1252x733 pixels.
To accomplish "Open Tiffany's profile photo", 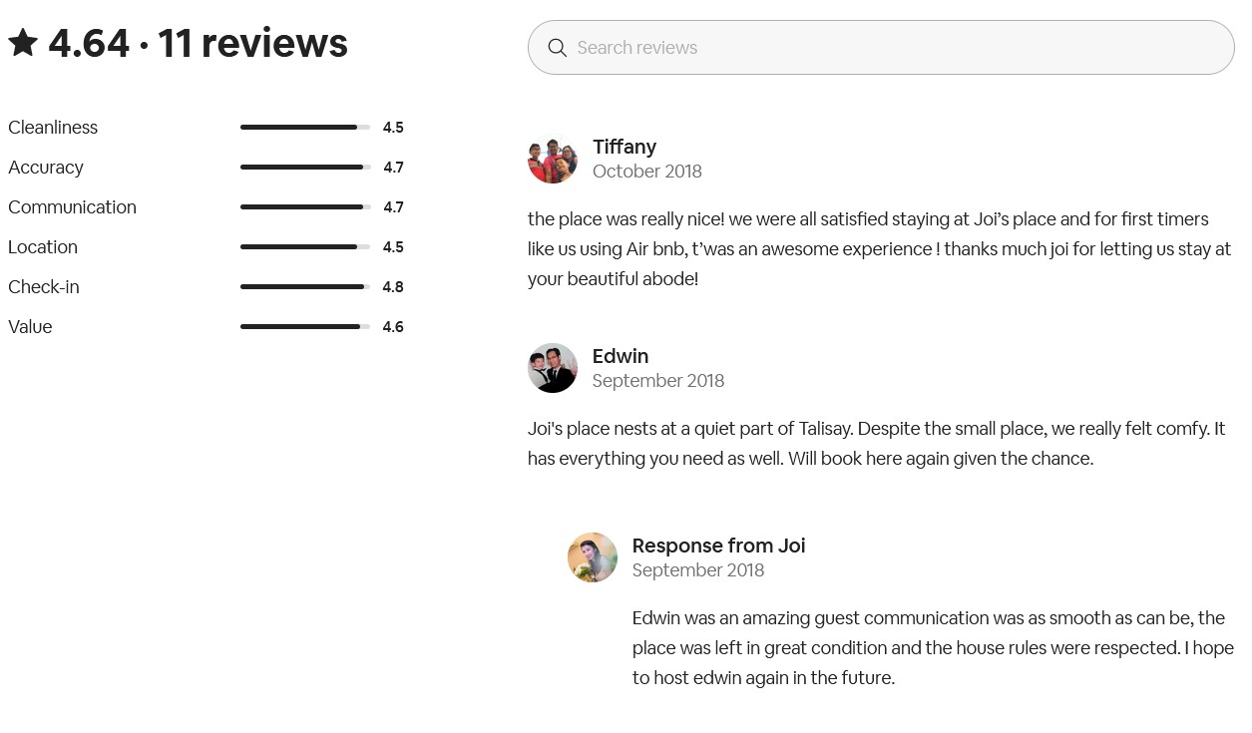I will (553, 159).
